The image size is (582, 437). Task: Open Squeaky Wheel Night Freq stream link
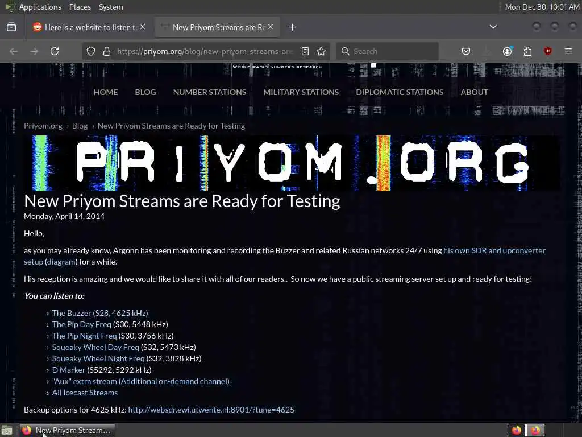[98, 358]
